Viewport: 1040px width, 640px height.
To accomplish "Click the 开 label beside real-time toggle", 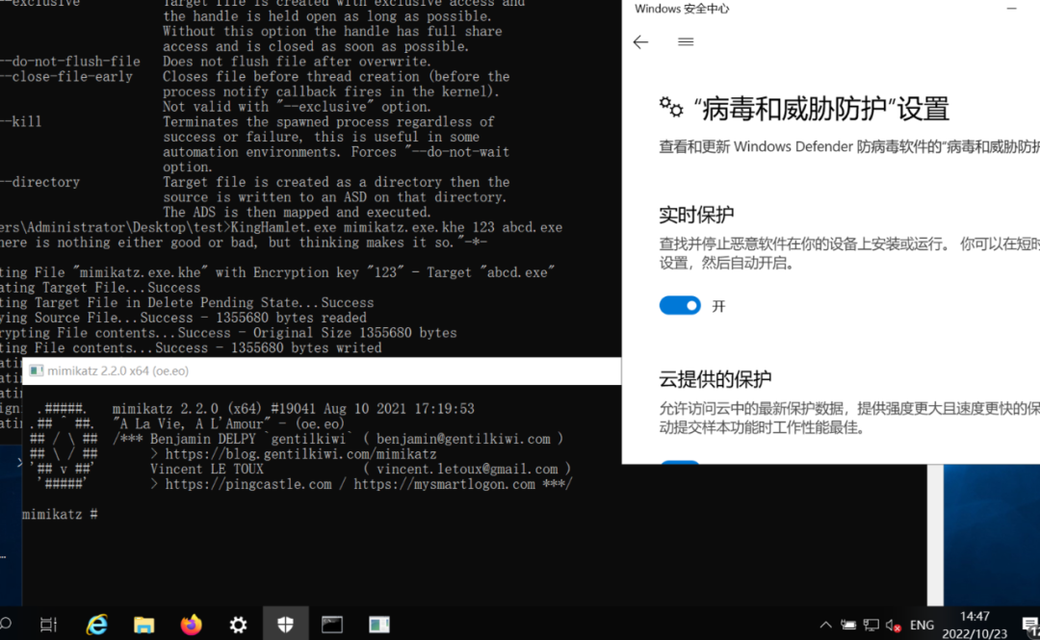I will pyautogui.click(x=718, y=306).
